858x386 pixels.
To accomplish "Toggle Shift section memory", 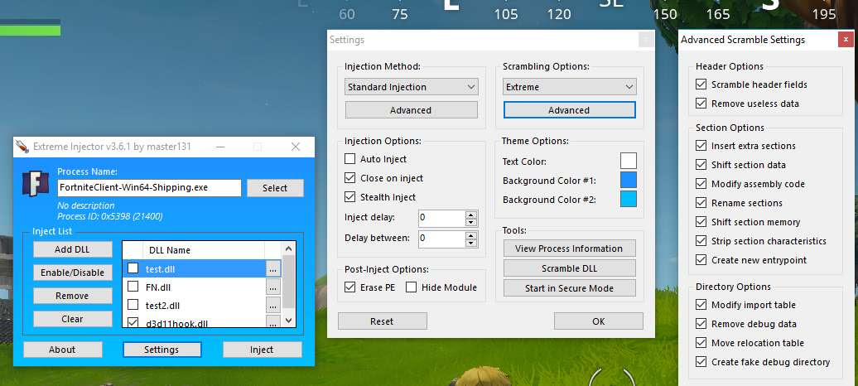I will pyautogui.click(x=701, y=222).
